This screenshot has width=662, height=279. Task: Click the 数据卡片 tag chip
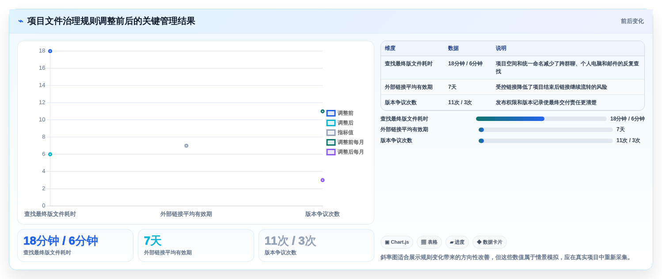[490, 242]
